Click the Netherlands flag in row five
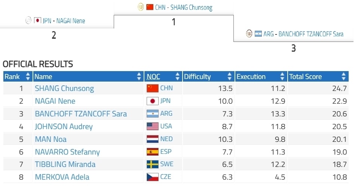Viewport: 355px width, 192px height. point(153,139)
